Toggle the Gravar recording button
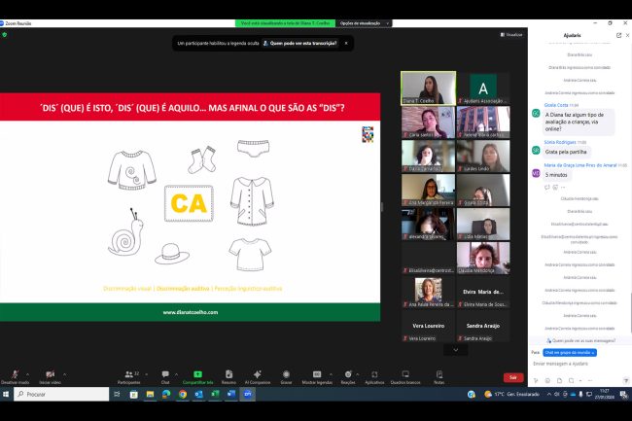 pos(286,374)
